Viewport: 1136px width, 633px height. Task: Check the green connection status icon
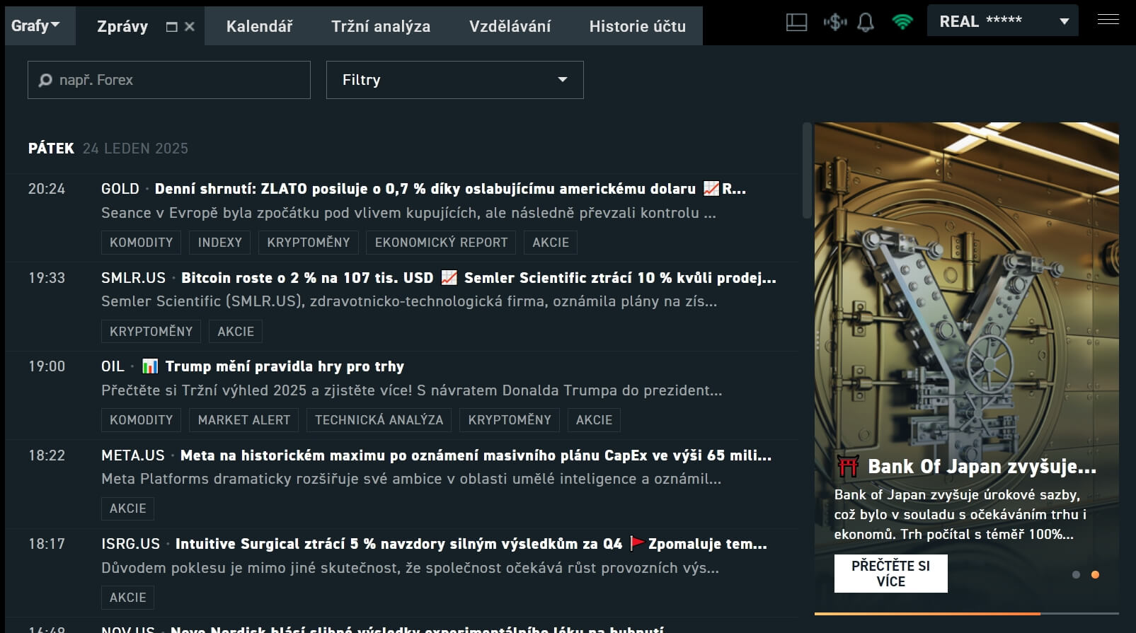(902, 23)
